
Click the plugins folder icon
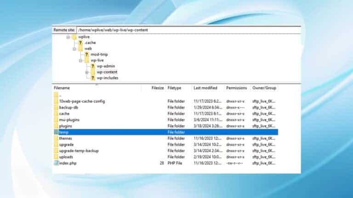pos(56,126)
